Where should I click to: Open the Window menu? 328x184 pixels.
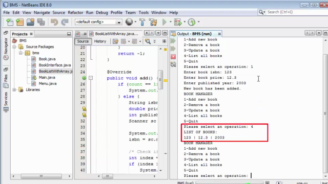(159, 12)
